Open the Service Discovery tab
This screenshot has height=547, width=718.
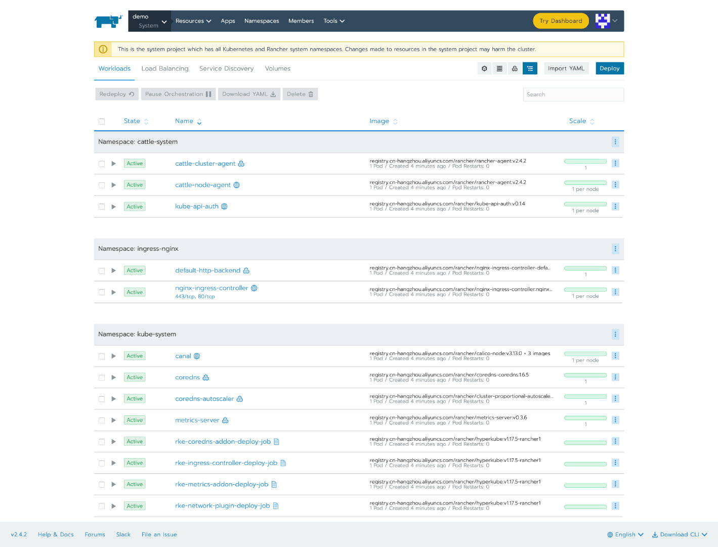point(226,68)
